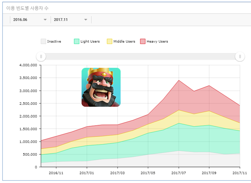
Task: Open the 2016.06 start date dropdown
Action: [x=30, y=20]
